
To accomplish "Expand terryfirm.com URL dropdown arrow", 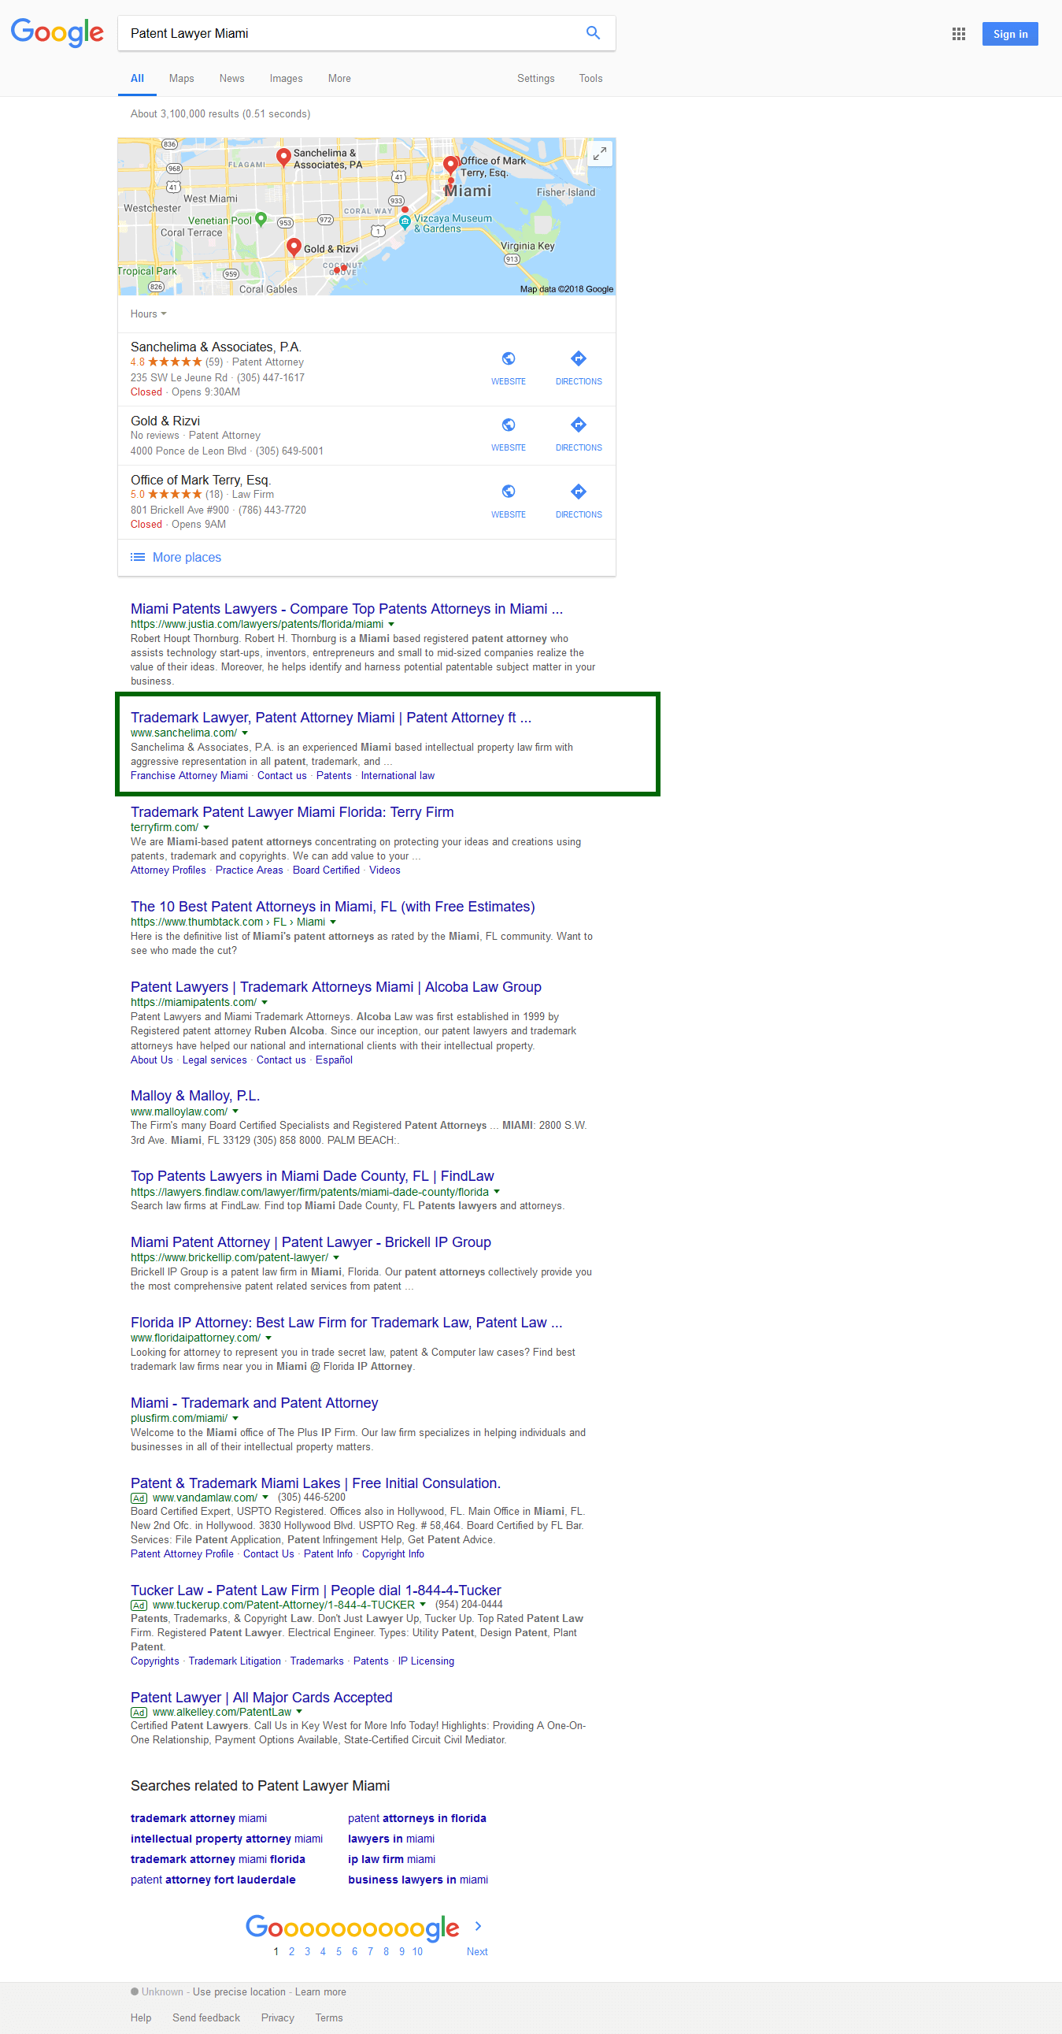I will click(x=206, y=827).
